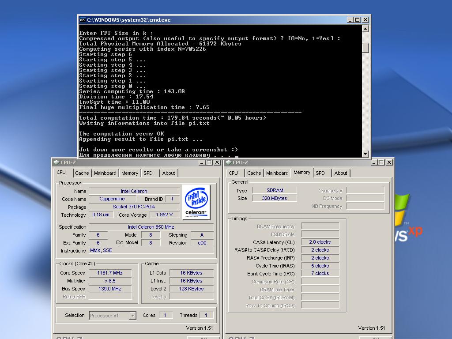452x339 pixels.
Task: Click the Package field Socket 370 FC-PGA
Action: pos(134,207)
